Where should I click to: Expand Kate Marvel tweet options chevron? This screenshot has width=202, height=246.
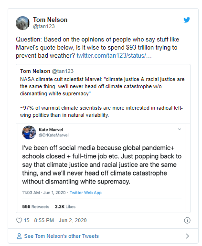tap(180, 129)
